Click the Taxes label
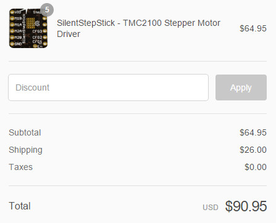Image resolution: width=276 pixels, height=223 pixels. pyautogui.click(x=20, y=167)
